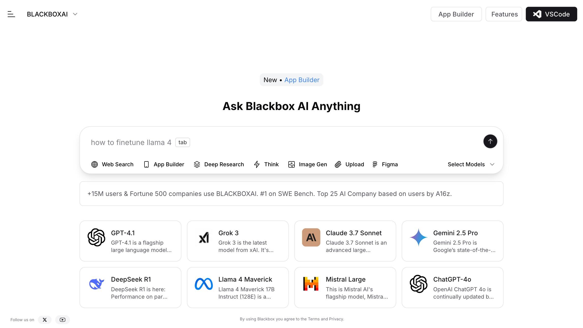Screen dimensions: 583x328
Task: Toggle Deep Research mode
Action: click(219, 164)
